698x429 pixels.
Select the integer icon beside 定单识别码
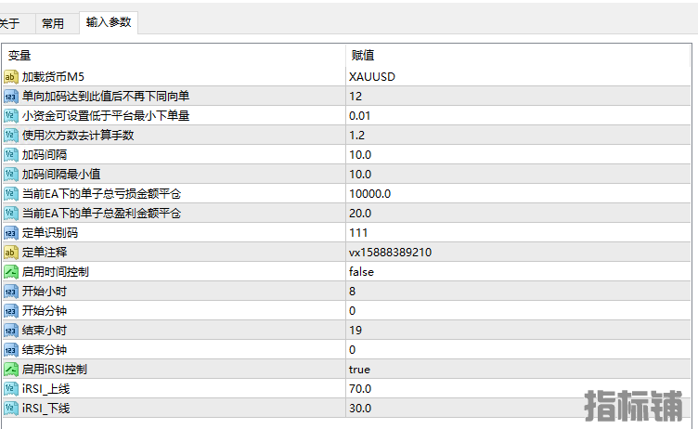[11, 233]
